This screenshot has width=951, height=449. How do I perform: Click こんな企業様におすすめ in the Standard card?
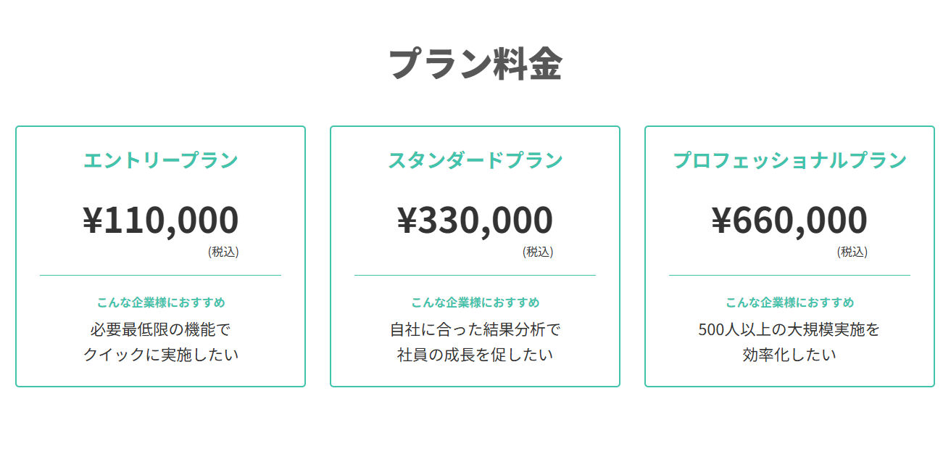pos(475,302)
